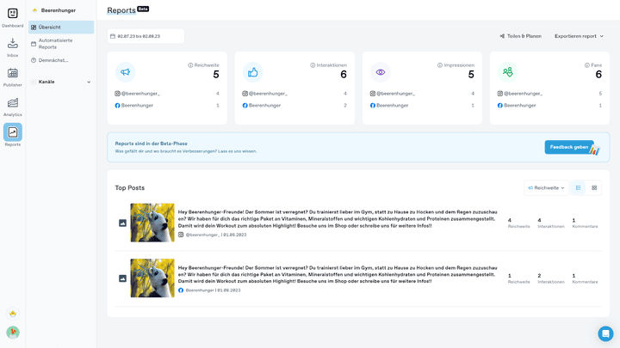Open @beerenhunger_ link in Interaktionen card
This screenshot has width=620, height=348.
click(x=268, y=94)
